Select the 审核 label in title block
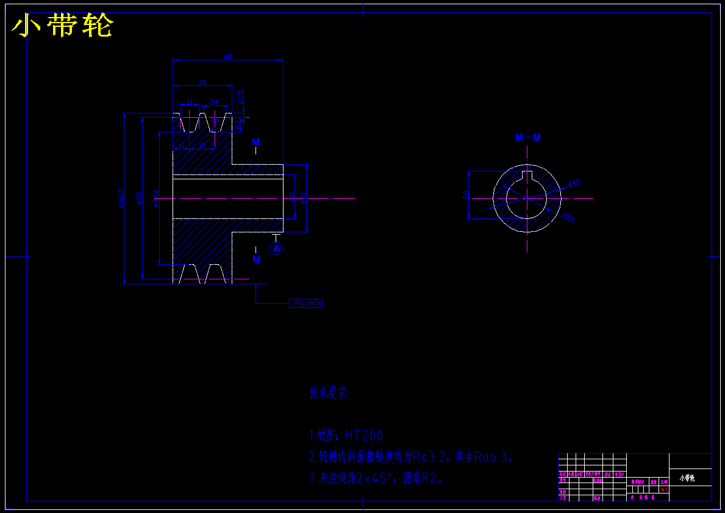Screen dimensions: 725x513 pos(563,492)
